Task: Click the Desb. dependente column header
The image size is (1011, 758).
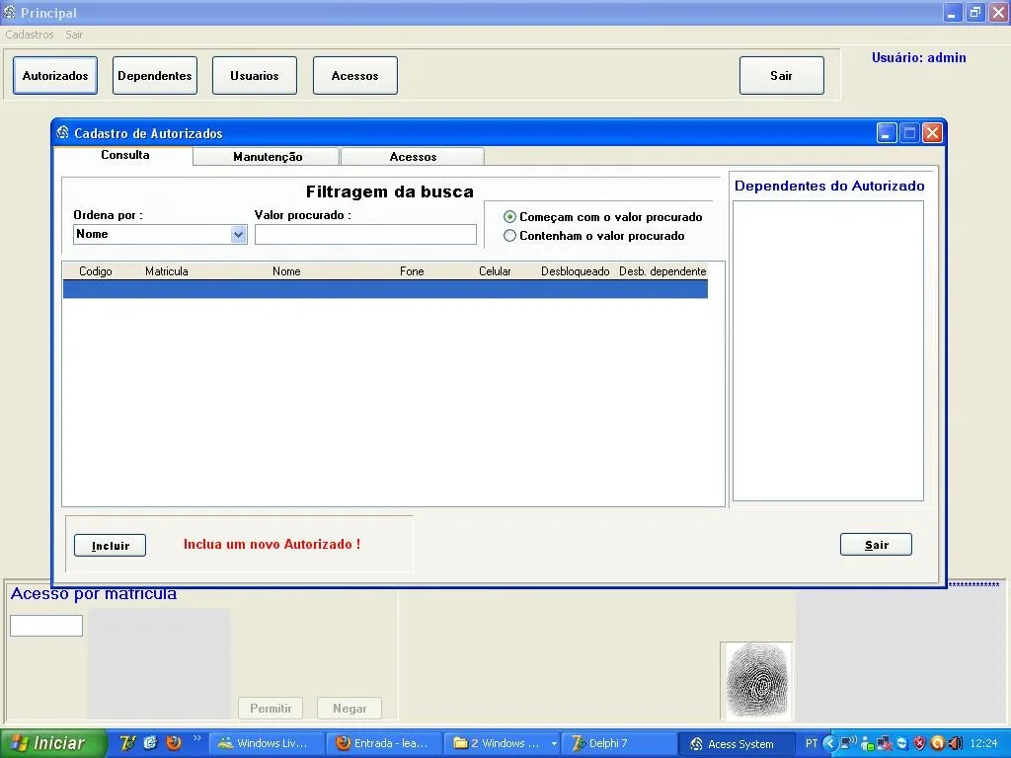Action: tap(662, 271)
